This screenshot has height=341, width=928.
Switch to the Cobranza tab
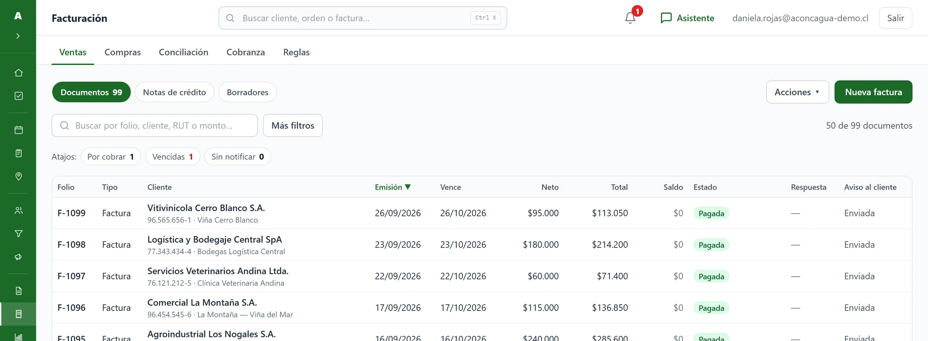pos(246,52)
